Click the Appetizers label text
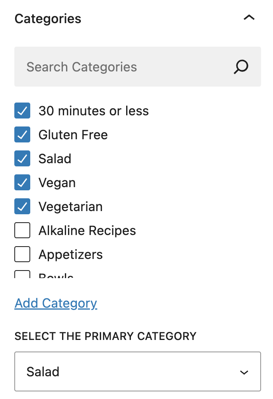Image resolution: width=273 pixels, height=399 pixels. 70,255
